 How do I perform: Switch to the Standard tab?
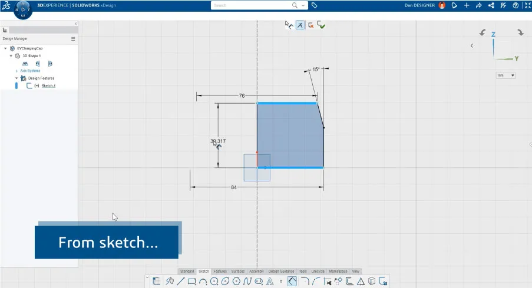tap(187, 271)
